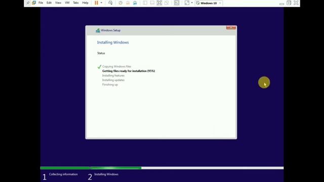Open the console view icon
Screen dimensions: 324x182
click(x=177, y=3)
